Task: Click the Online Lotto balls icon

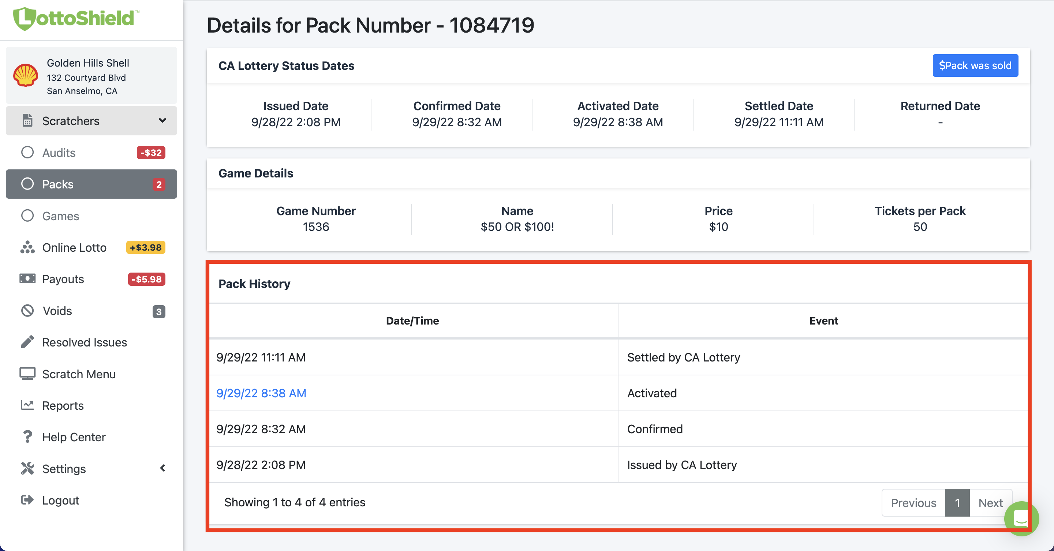Action: pos(27,247)
